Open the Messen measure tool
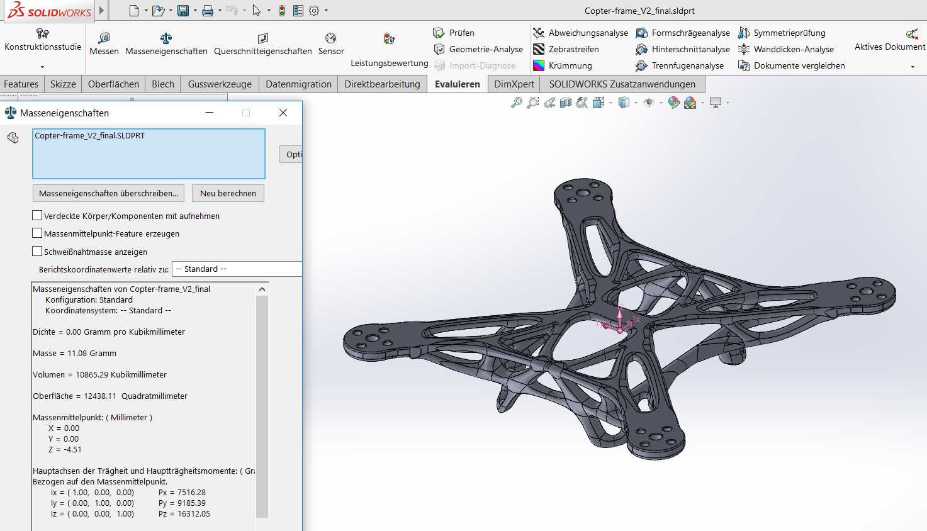This screenshot has width=927, height=531. [104, 43]
